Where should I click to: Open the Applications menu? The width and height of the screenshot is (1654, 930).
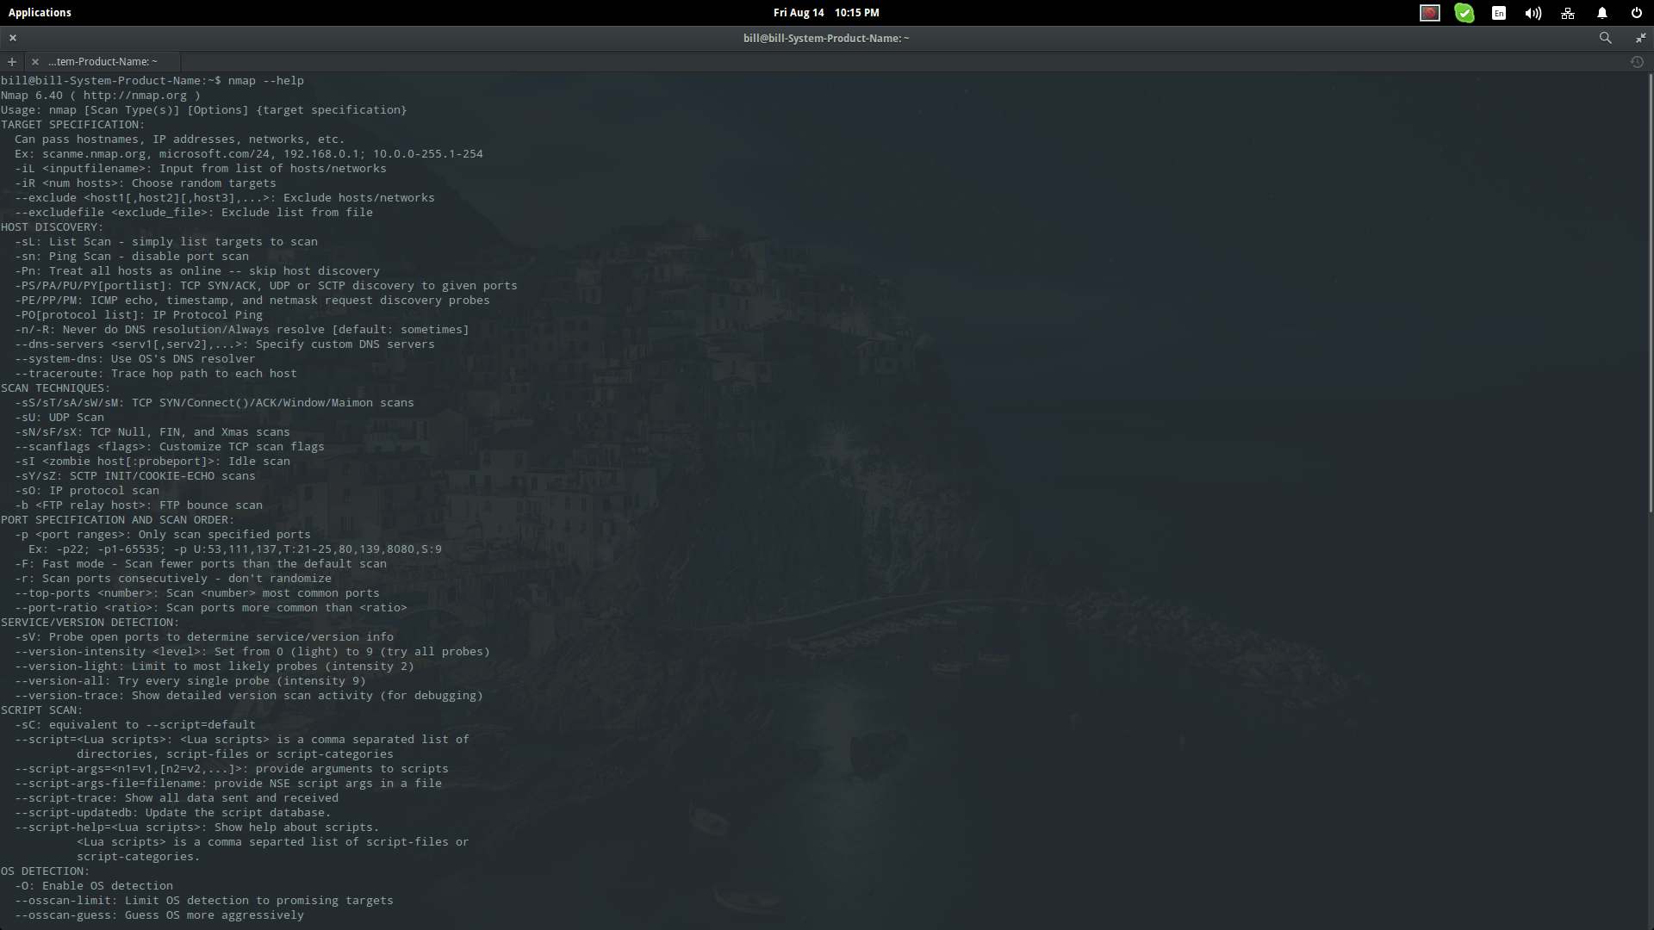pyautogui.click(x=40, y=13)
